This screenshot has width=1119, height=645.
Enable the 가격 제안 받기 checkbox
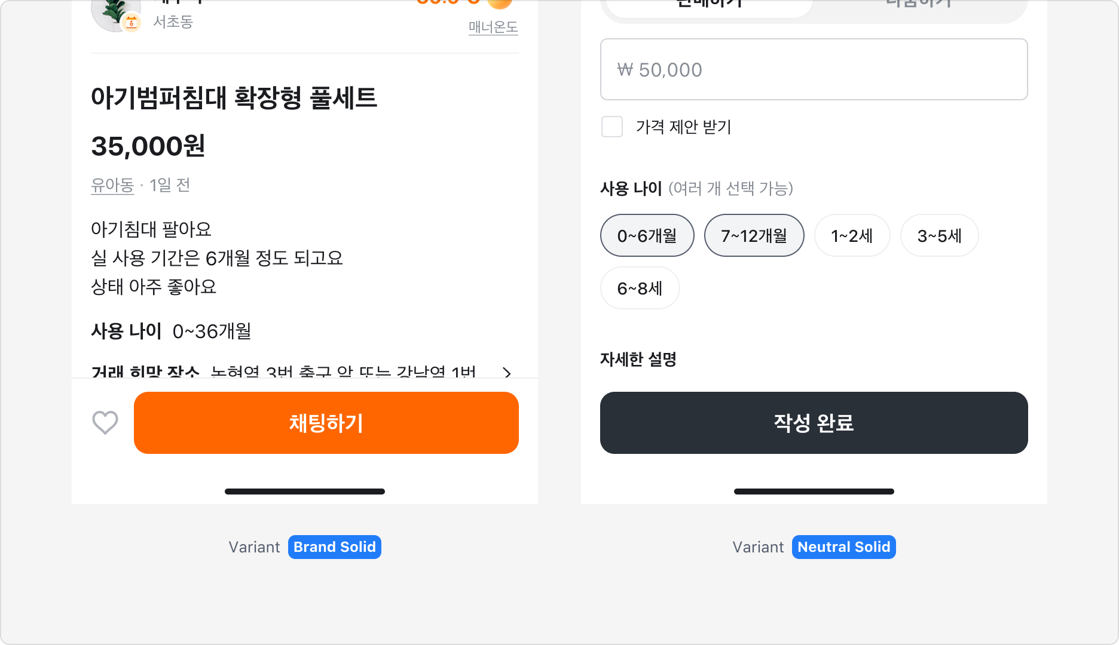point(612,127)
